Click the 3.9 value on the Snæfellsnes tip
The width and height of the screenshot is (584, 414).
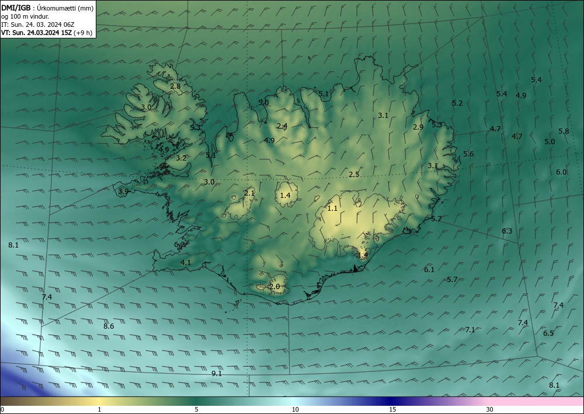point(123,192)
